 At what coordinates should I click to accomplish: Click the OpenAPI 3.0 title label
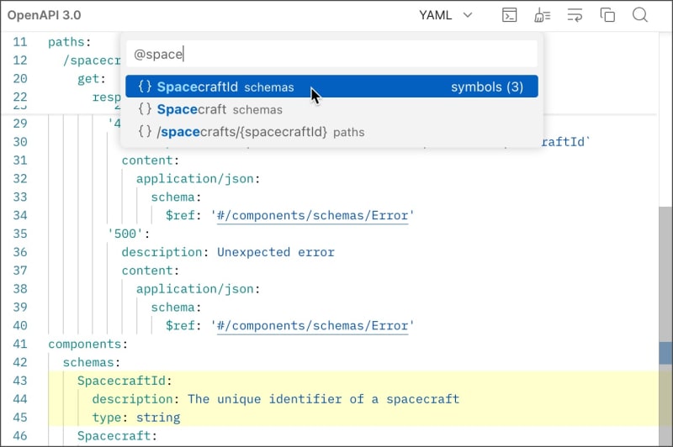coord(45,15)
